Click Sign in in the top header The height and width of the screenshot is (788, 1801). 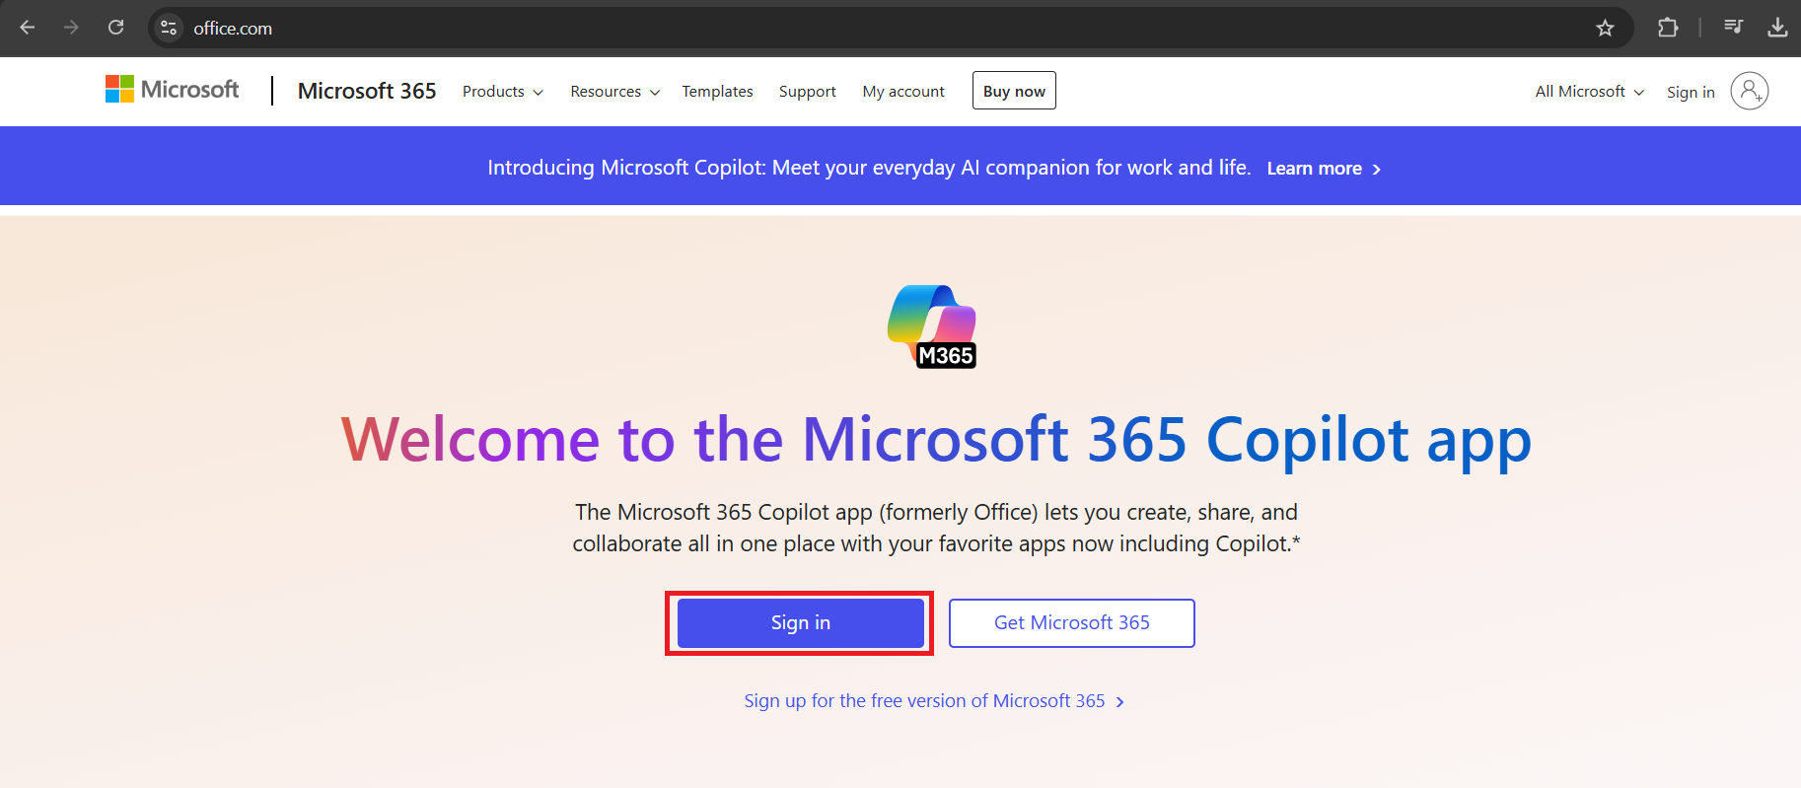click(1691, 92)
